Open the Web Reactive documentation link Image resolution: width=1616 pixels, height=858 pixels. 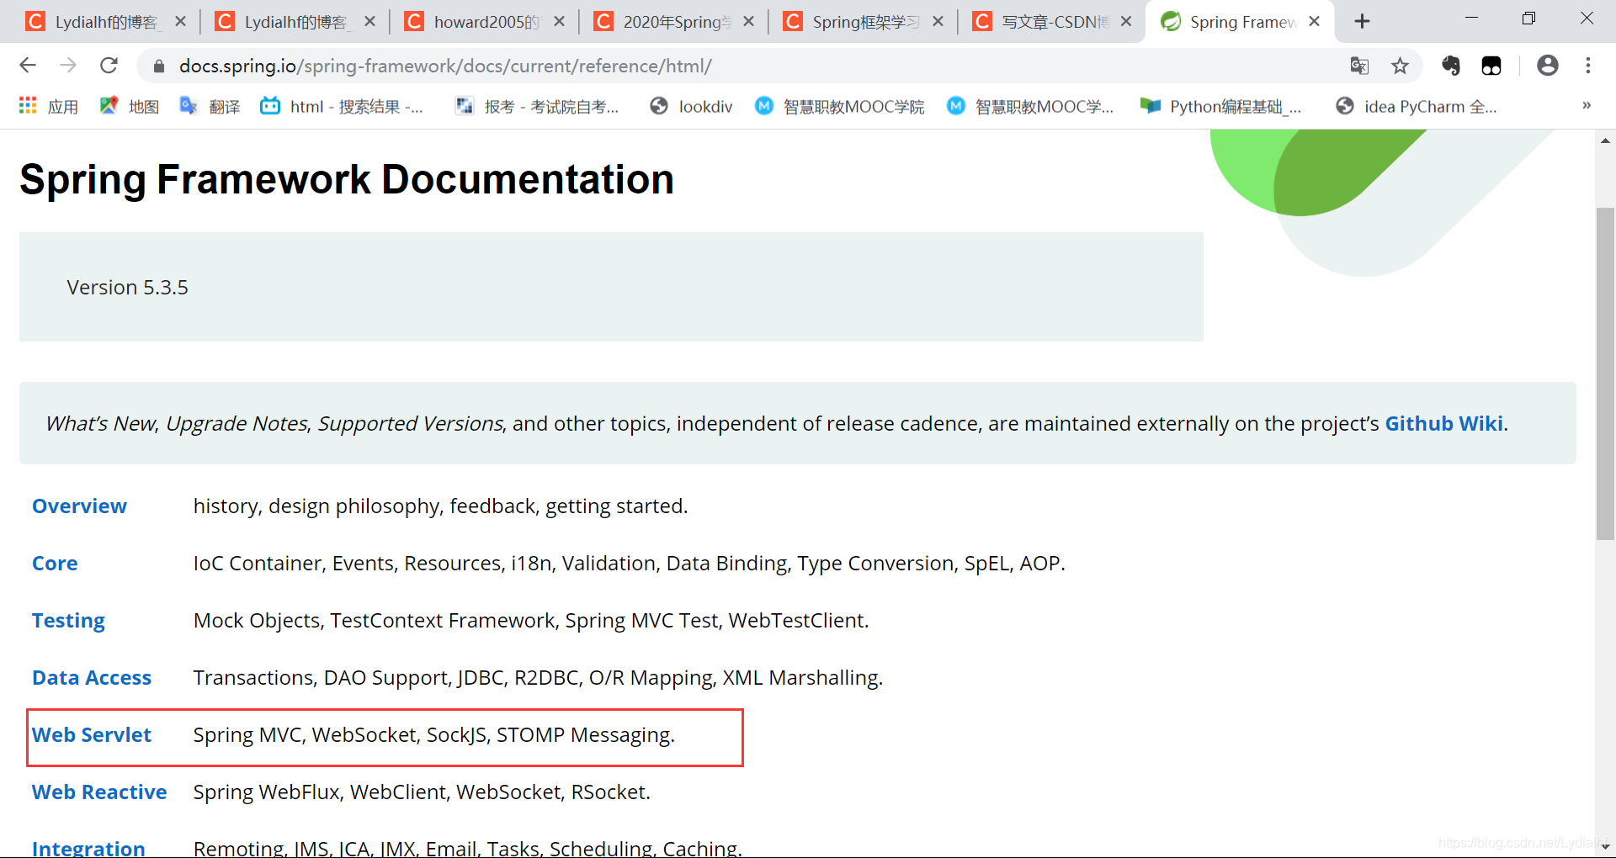coord(99,792)
